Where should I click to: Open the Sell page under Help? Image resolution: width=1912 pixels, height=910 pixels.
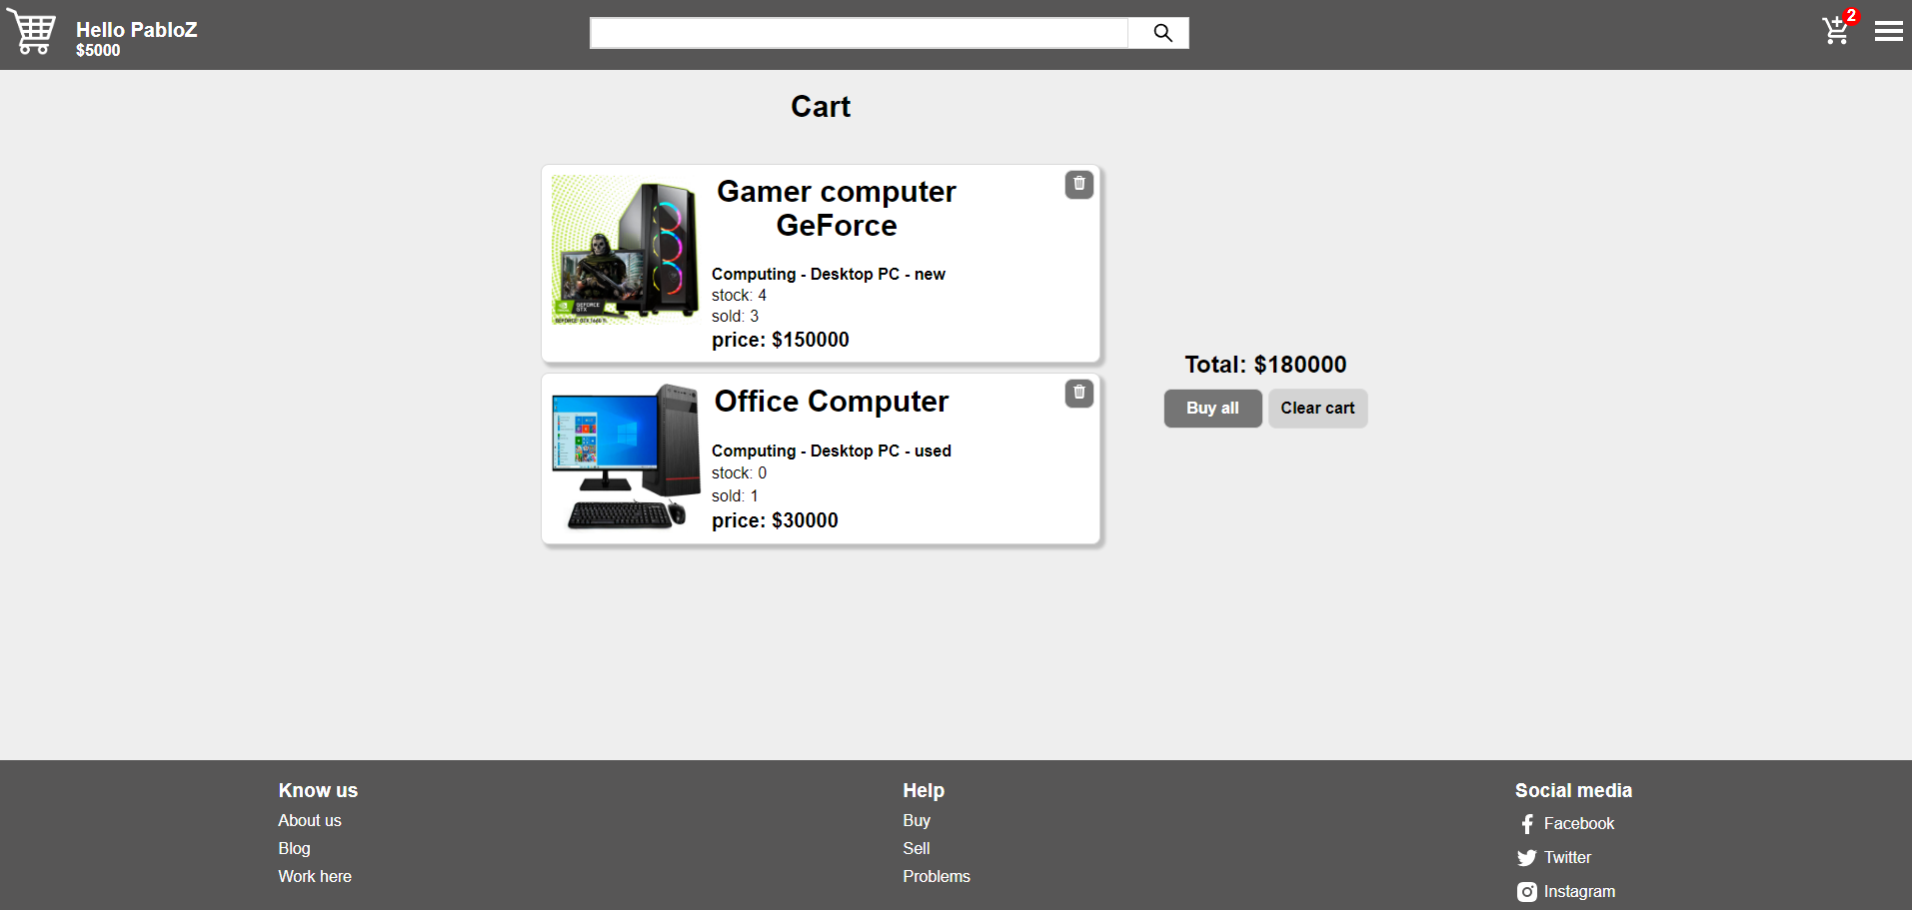click(x=916, y=848)
